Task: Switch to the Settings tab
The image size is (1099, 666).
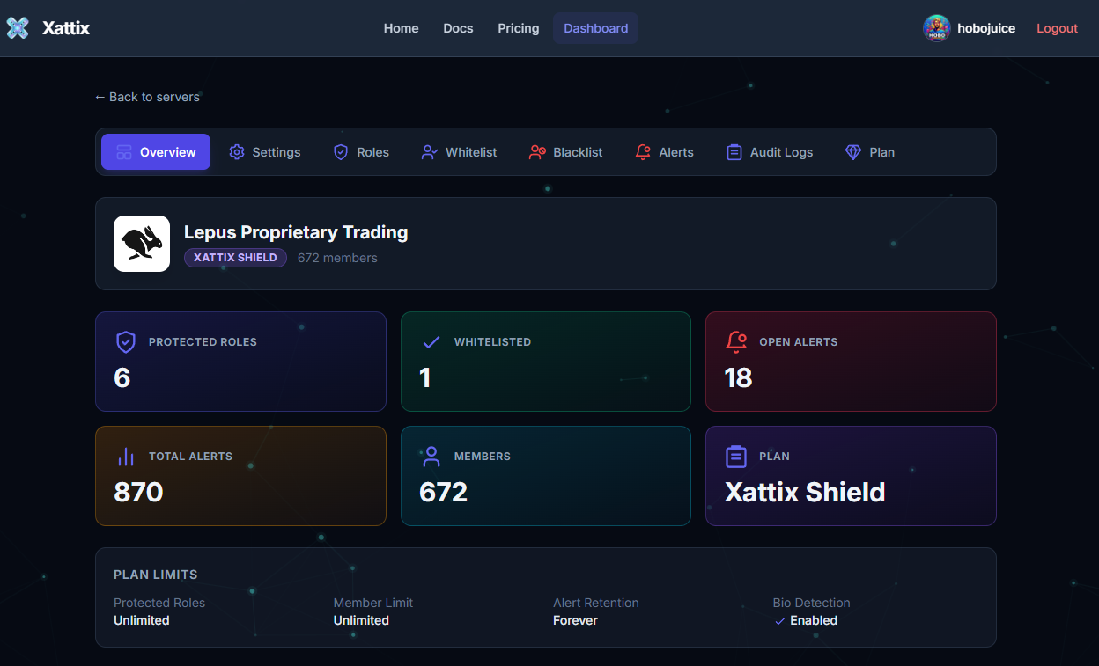Action: click(265, 152)
